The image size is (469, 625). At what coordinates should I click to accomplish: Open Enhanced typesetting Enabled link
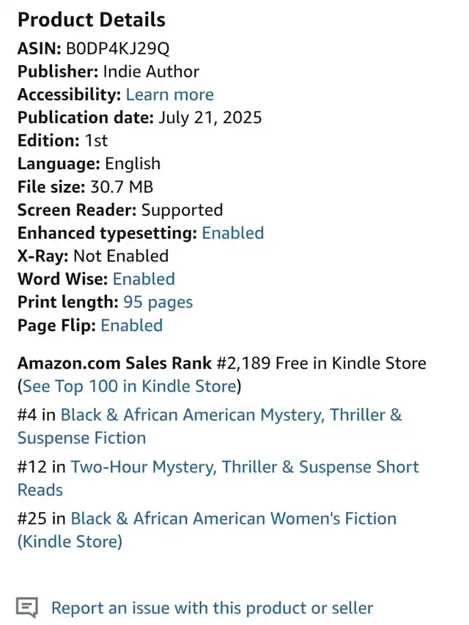tap(233, 233)
